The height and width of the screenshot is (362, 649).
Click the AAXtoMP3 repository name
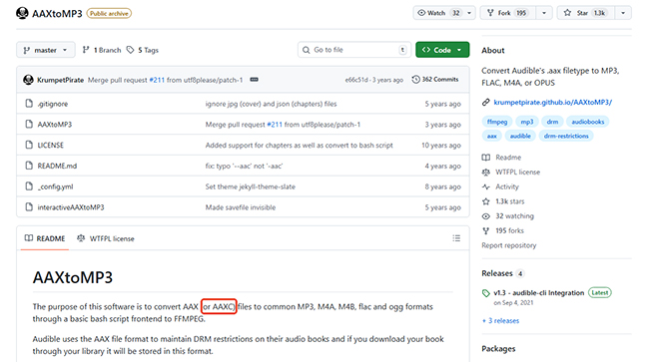[57, 14]
